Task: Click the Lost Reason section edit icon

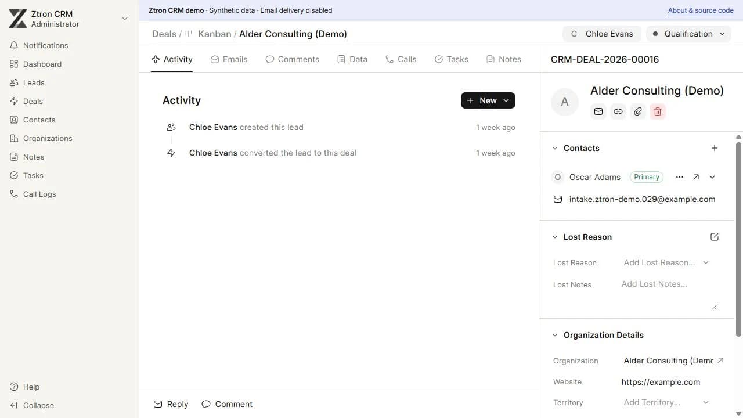Action: [x=715, y=237]
